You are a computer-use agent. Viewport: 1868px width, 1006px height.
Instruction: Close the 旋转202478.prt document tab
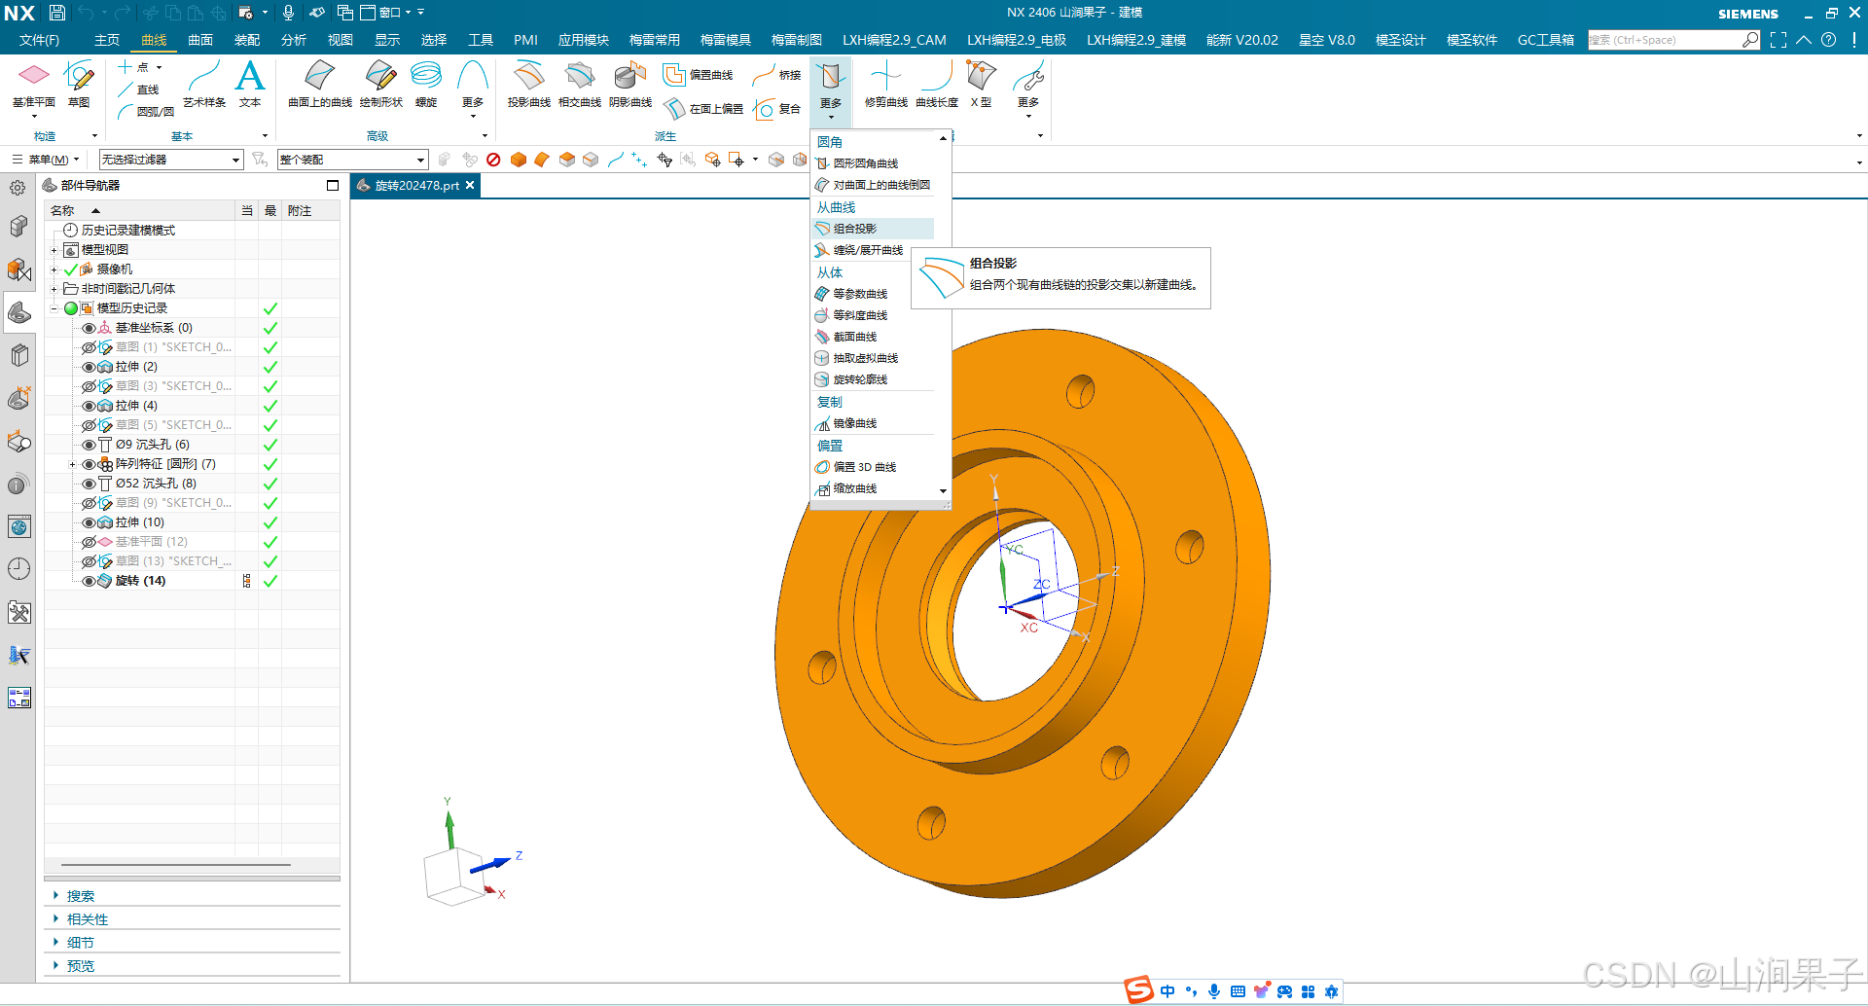(x=470, y=185)
